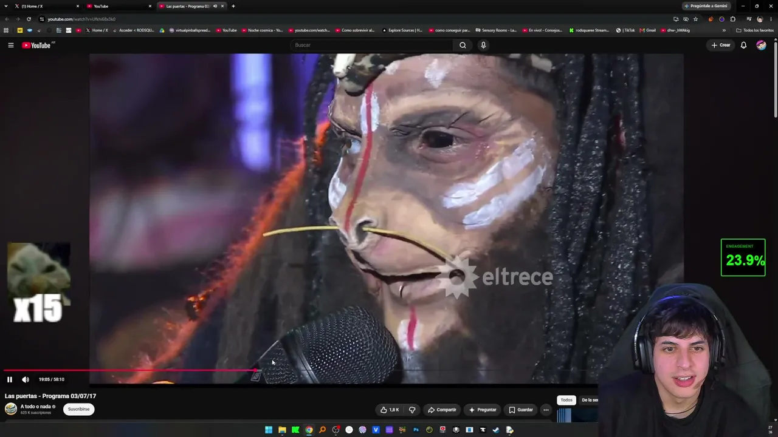Show more bookmarks with the chevron
The width and height of the screenshot is (778, 437).
pos(724,30)
